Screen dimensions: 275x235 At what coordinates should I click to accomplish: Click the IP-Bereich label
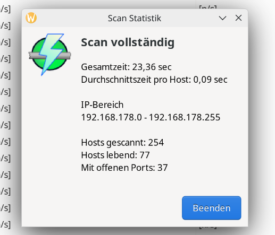pos(102,105)
